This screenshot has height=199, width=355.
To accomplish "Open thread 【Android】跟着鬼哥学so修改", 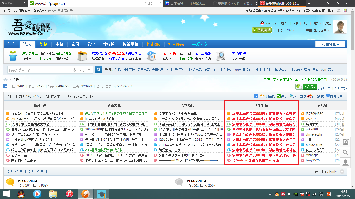I will tap(255, 160).
